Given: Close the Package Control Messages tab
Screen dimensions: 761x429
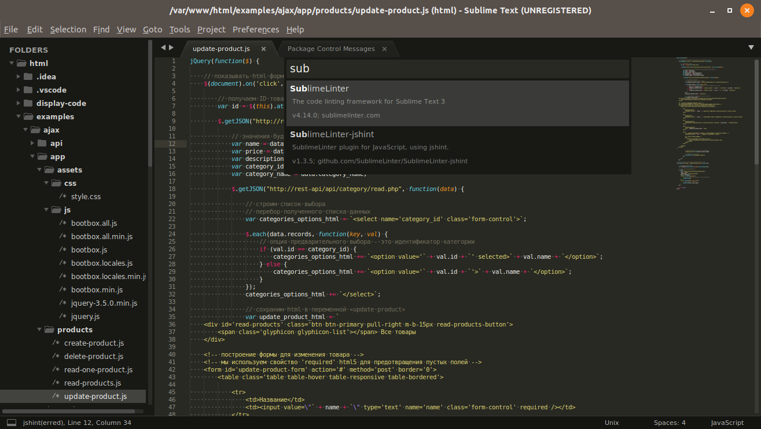Looking at the screenshot, I should (385, 49).
